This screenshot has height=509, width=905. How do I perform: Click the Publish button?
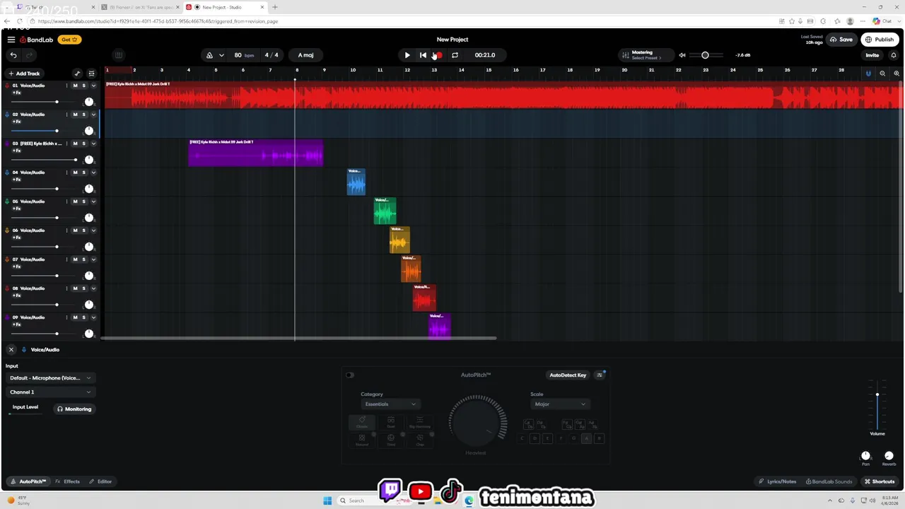(x=880, y=40)
